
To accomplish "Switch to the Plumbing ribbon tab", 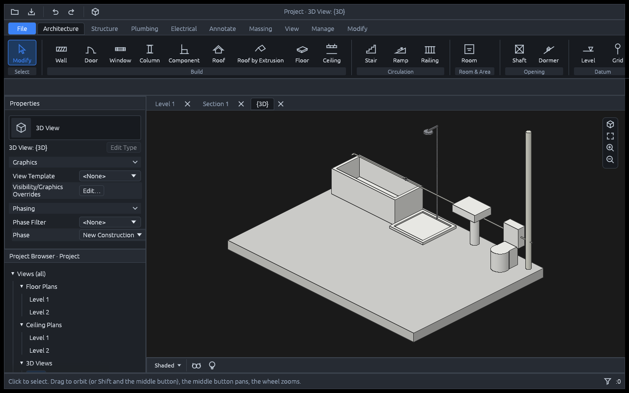I will [144, 28].
